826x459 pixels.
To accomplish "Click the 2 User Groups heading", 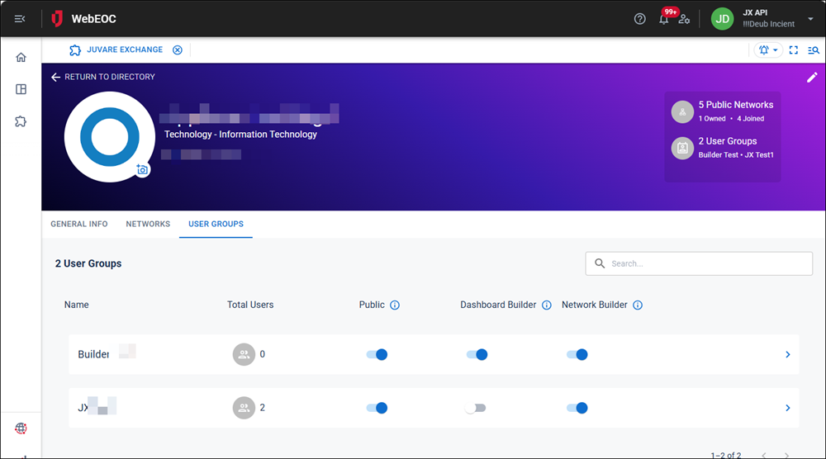I will [88, 263].
